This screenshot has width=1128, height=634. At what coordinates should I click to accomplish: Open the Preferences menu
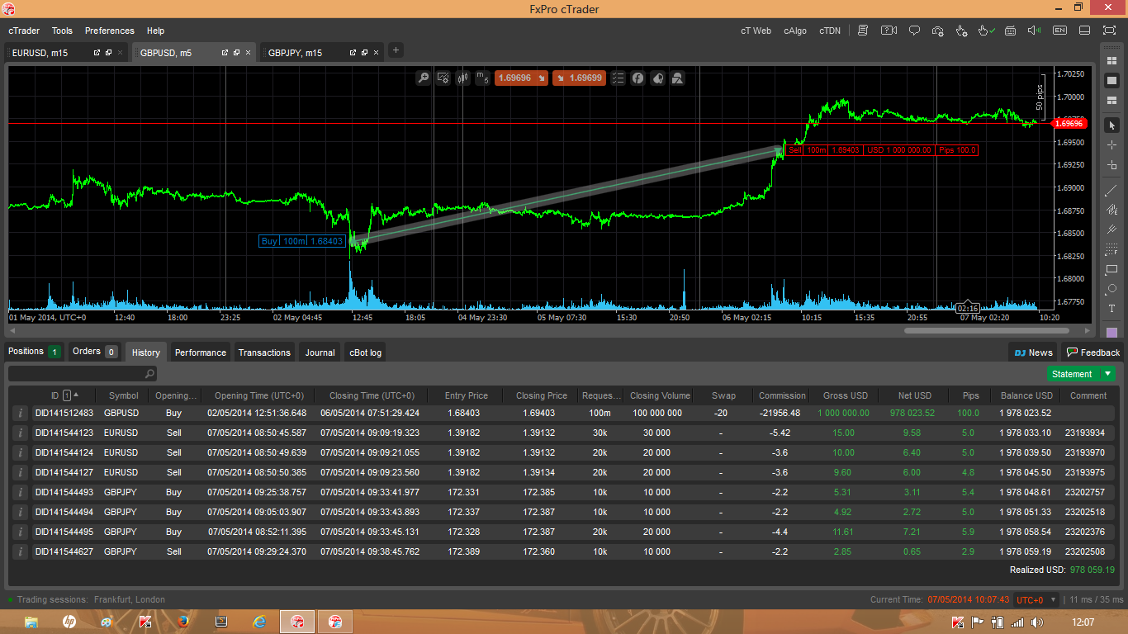(110, 31)
